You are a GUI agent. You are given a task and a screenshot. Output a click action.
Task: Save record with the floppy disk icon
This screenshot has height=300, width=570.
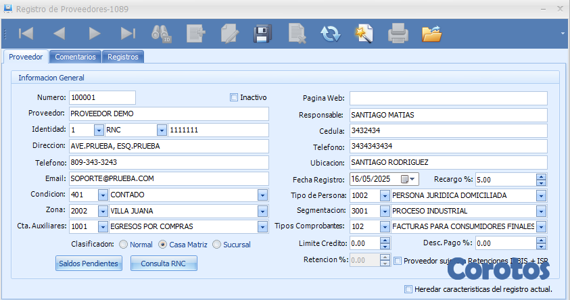tap(262, 33)
